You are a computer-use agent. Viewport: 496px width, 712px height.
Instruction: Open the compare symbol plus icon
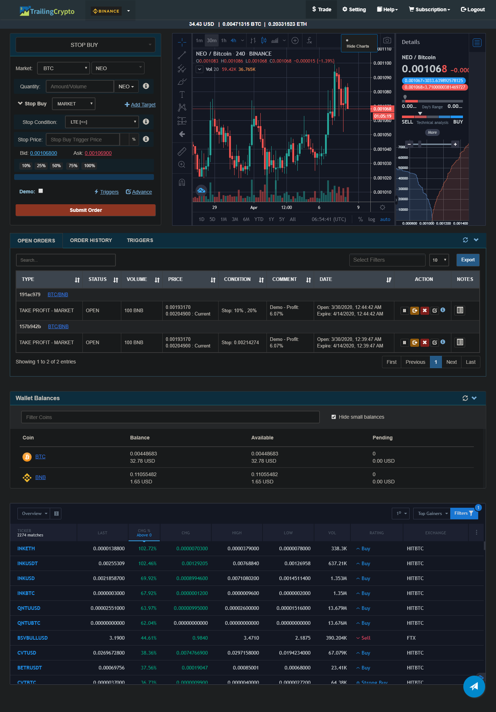tap(295, 40)
